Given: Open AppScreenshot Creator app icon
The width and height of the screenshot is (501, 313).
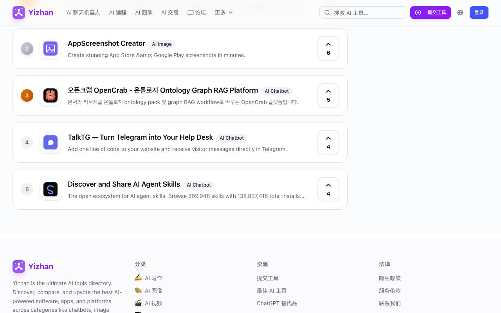Looking at the screenshot, I should [x=50, y=49].
